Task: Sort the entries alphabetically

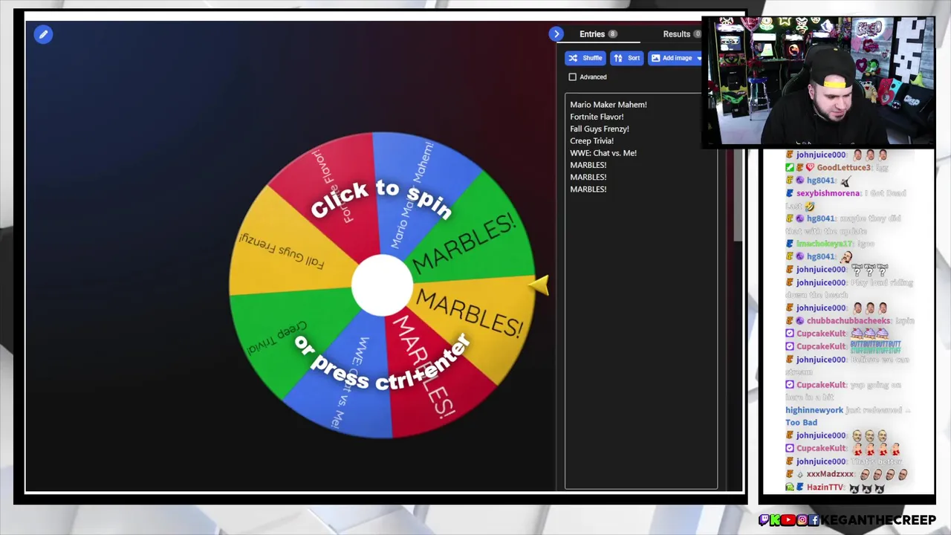Action: [x=627, y=58]
